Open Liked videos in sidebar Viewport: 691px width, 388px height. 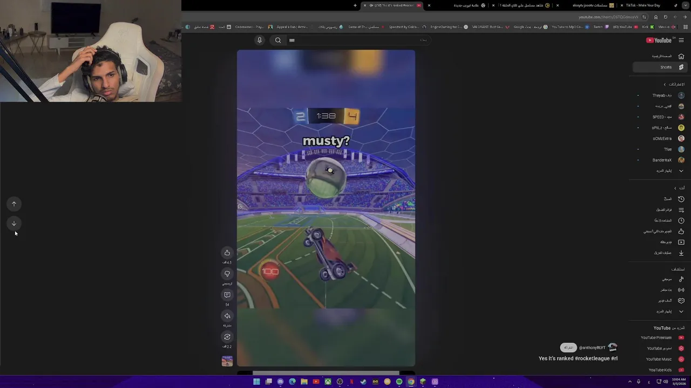[x=660, y=231]
